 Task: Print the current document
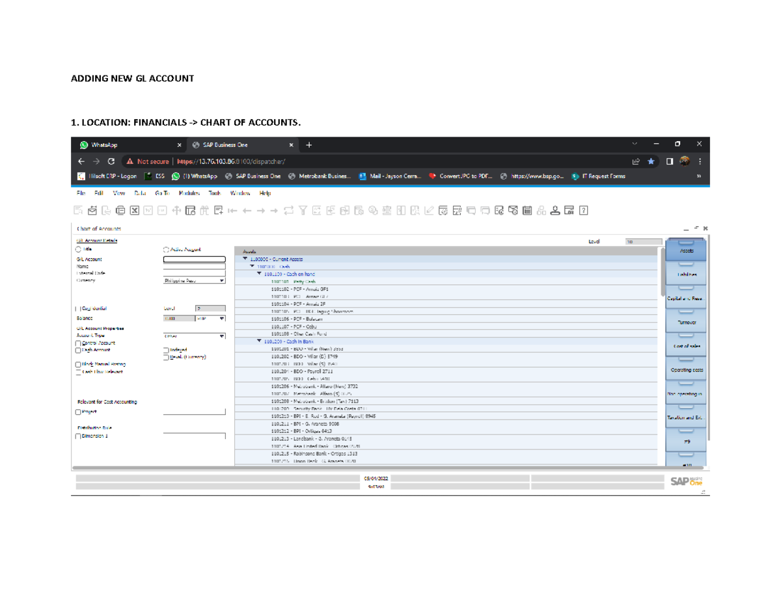coord(120,209)
